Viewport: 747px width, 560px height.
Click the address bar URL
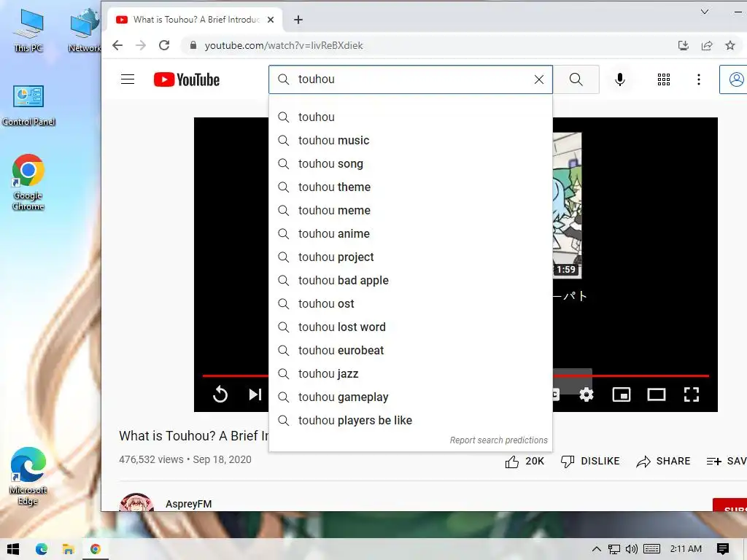tap(284, 45)
